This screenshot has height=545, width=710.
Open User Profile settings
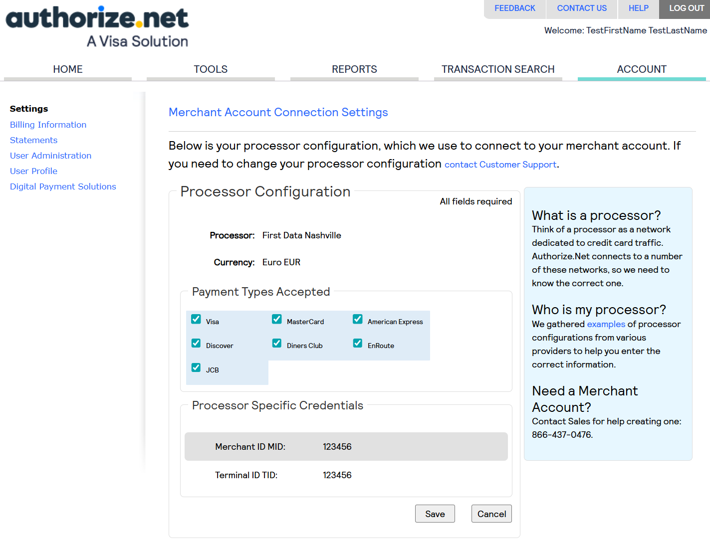33,171
